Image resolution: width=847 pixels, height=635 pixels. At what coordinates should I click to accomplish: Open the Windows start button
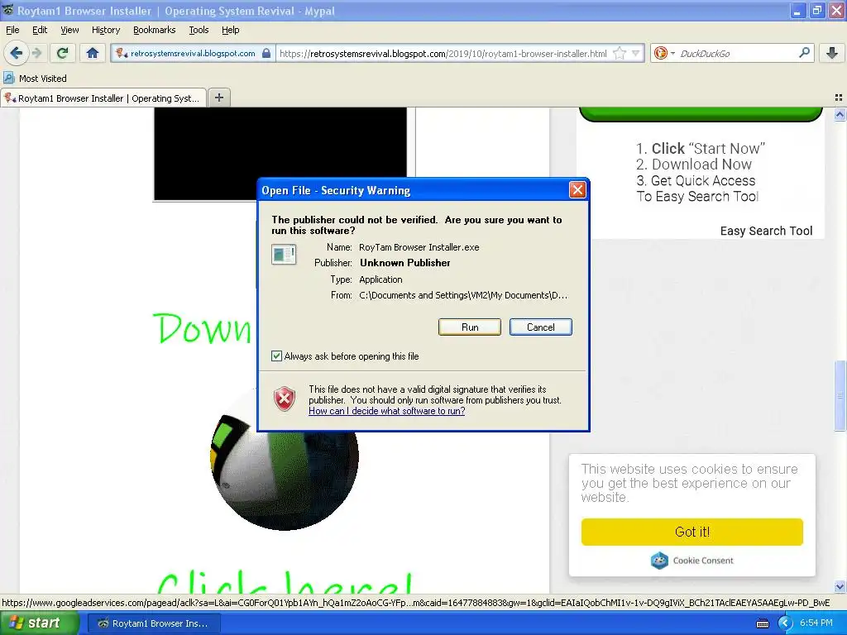click(39, 623)
